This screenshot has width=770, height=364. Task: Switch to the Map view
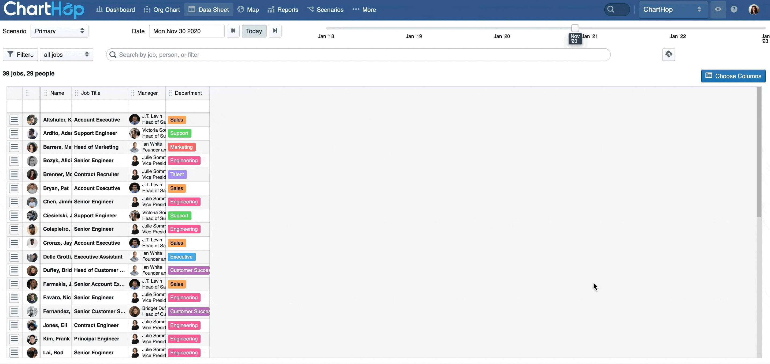pyautogui.click(x=248, y=10)
